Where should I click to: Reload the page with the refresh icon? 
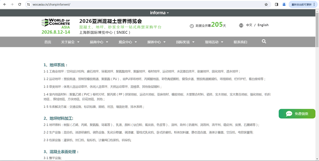pyautogui.click(x=20, y=4)
